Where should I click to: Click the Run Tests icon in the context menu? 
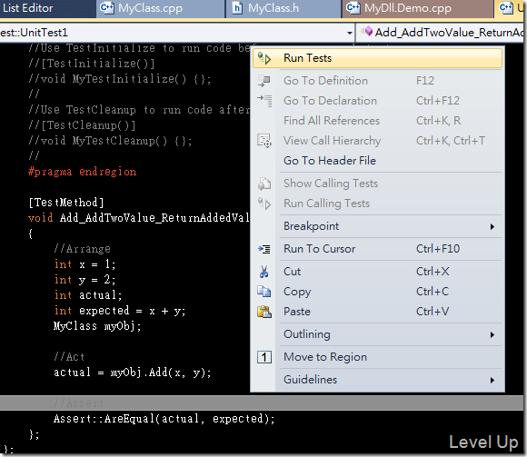(x=264, y=58)
